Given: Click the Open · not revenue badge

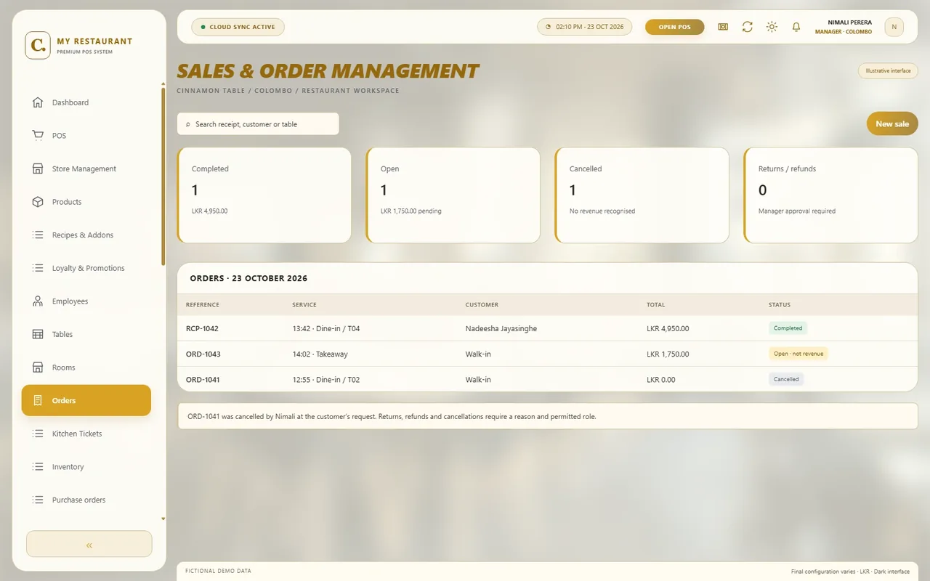Looking at the screenshot, I should click(x=798, y=354).
